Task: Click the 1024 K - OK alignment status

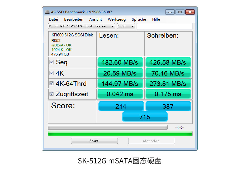Action: click(61, 50)
